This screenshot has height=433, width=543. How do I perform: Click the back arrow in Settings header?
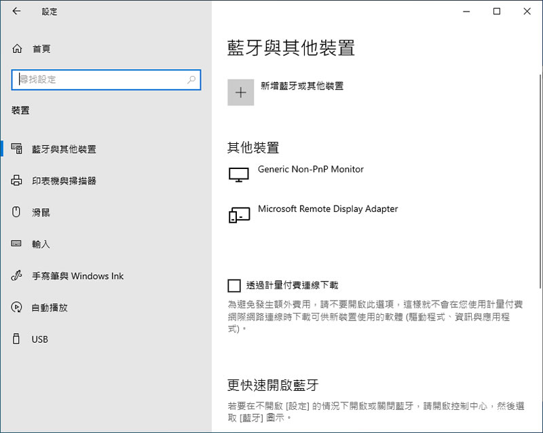pyautogui.click(x=16, y=11)
